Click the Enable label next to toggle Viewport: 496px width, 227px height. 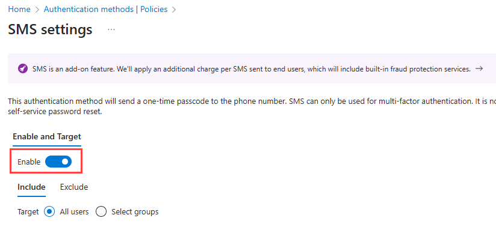[x=29, y=162]
